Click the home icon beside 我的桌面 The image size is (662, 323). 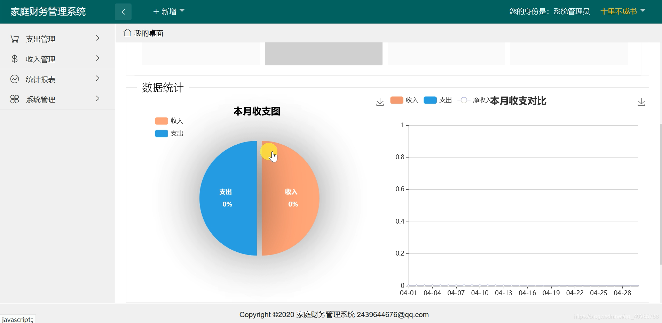click(x=127, y=33)
